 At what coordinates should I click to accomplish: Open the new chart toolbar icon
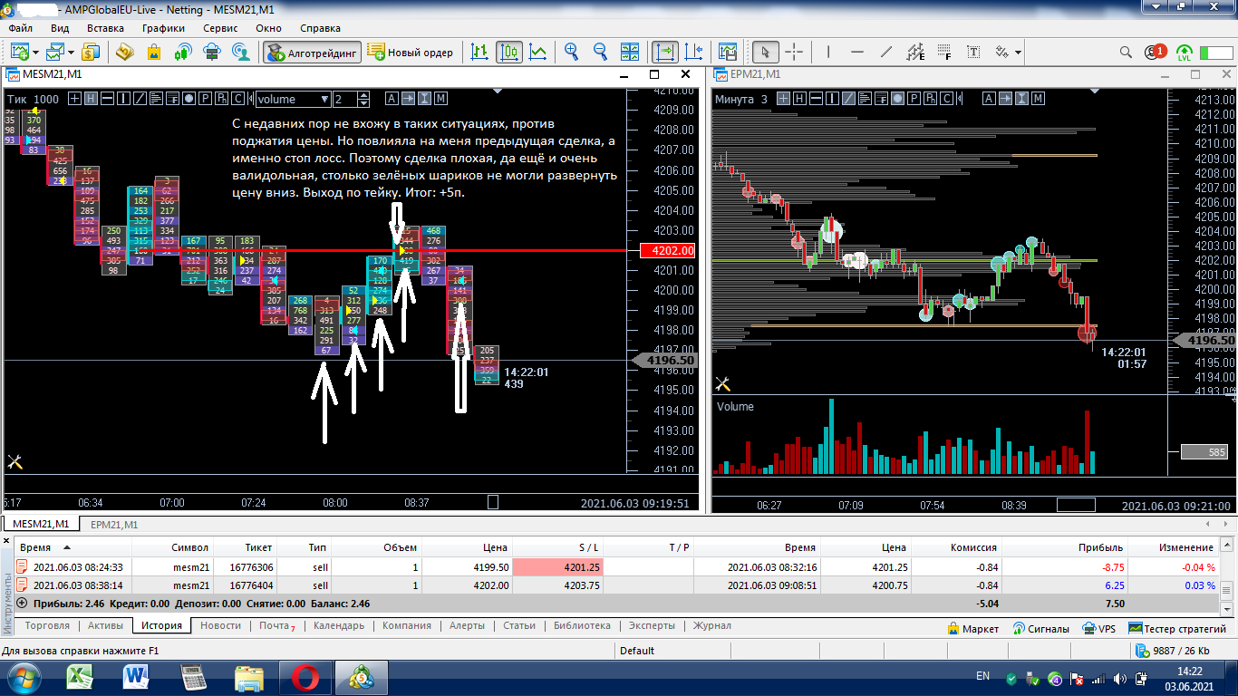[x=19, y=52]
